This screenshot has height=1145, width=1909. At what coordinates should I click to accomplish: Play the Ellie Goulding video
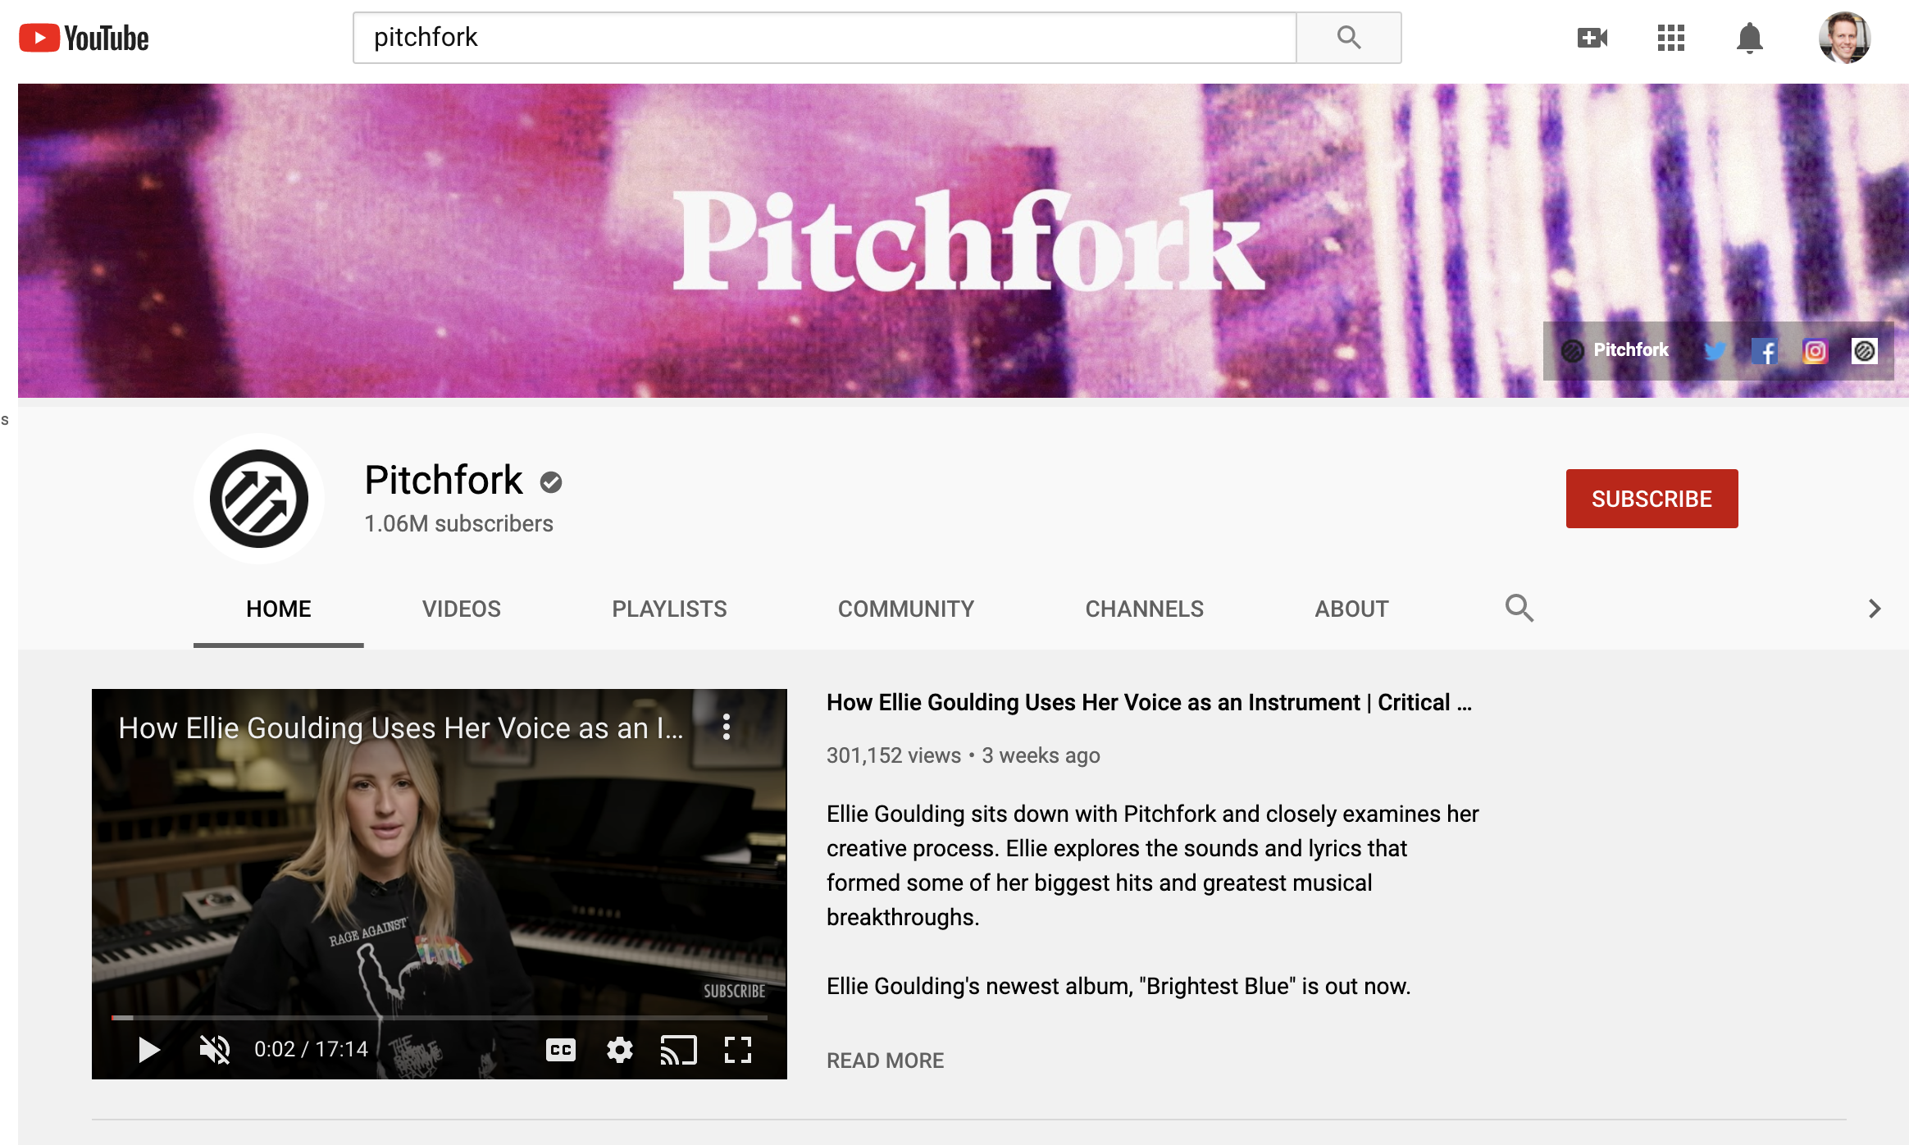148,1050
